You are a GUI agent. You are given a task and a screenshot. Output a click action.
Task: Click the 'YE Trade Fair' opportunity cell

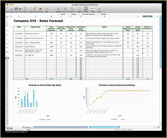pyautogui.click(x=36, y=55)
